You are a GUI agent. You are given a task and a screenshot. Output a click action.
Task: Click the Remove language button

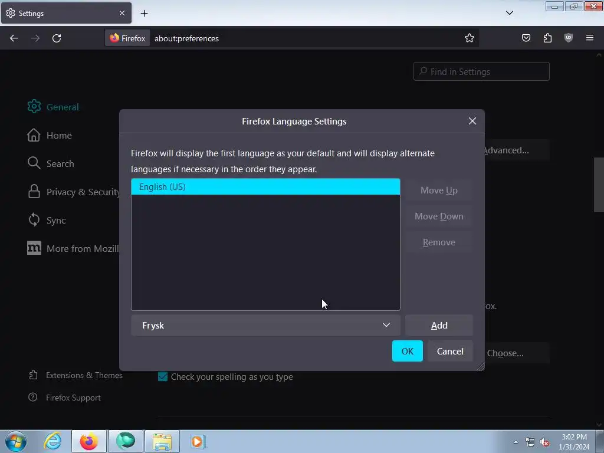coord(439,242)
